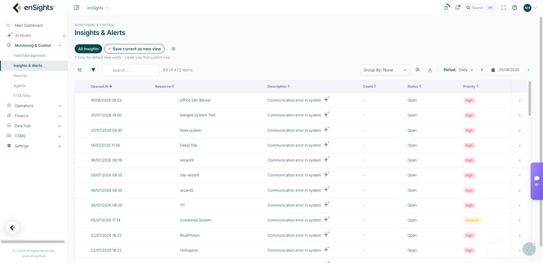Open the notifications bell
This screenshot has width=543, height=263.
click(457, 8)
